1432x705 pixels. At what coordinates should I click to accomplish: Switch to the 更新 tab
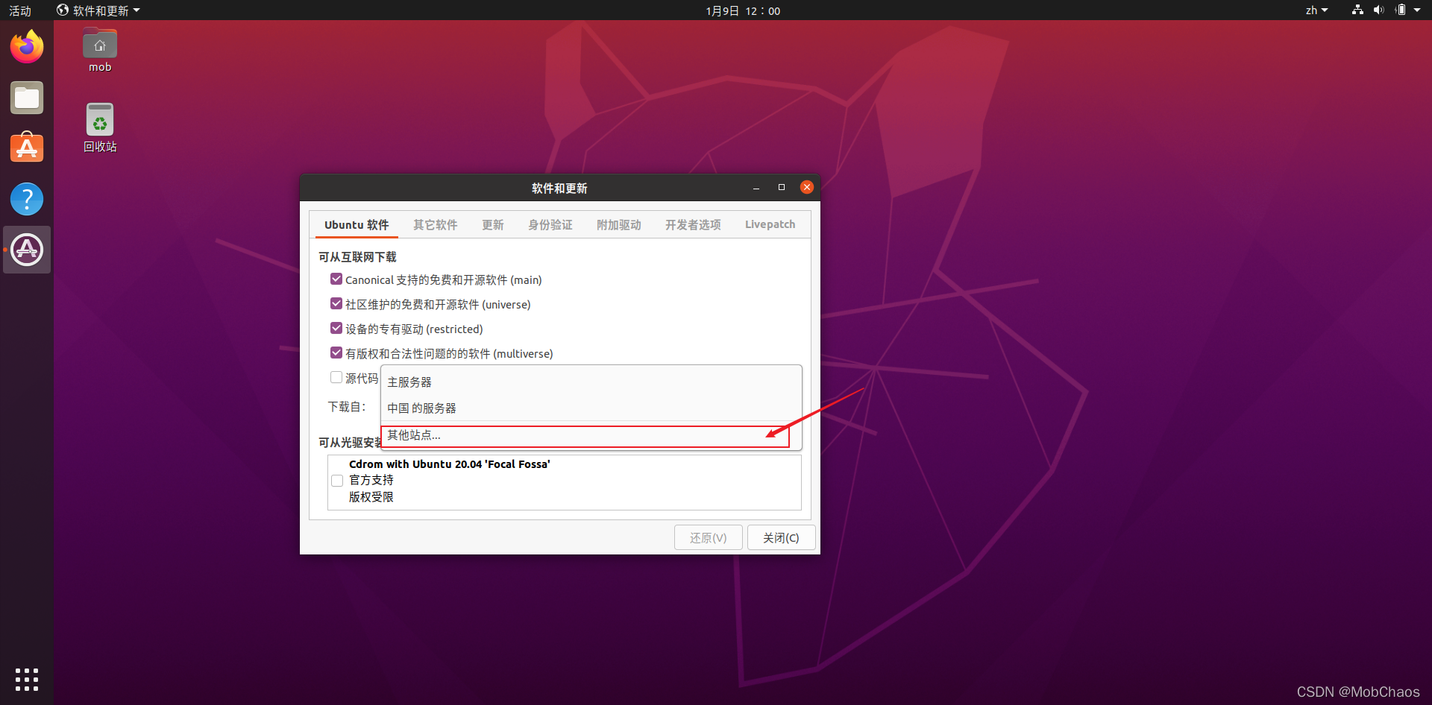click(493, 224)
